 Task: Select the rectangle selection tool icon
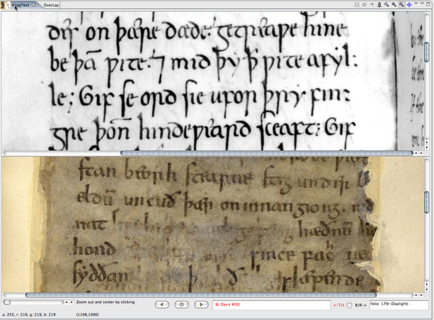357,5
